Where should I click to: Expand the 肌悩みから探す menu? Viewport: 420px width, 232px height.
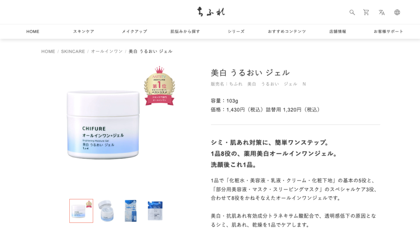point(185,32)
